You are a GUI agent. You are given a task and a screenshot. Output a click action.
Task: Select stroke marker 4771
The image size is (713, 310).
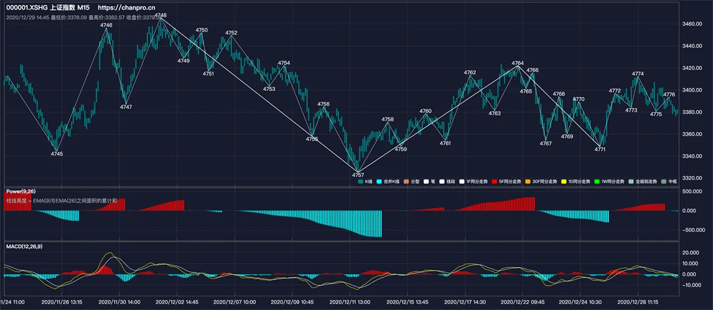click(x=600, y=149)
